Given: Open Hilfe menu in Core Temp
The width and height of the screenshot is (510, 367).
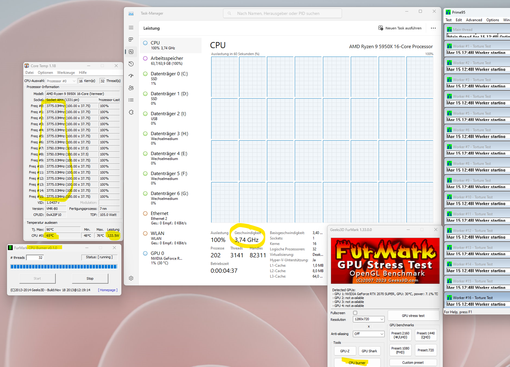Looking at the screenshot, I should pos(83,73).
